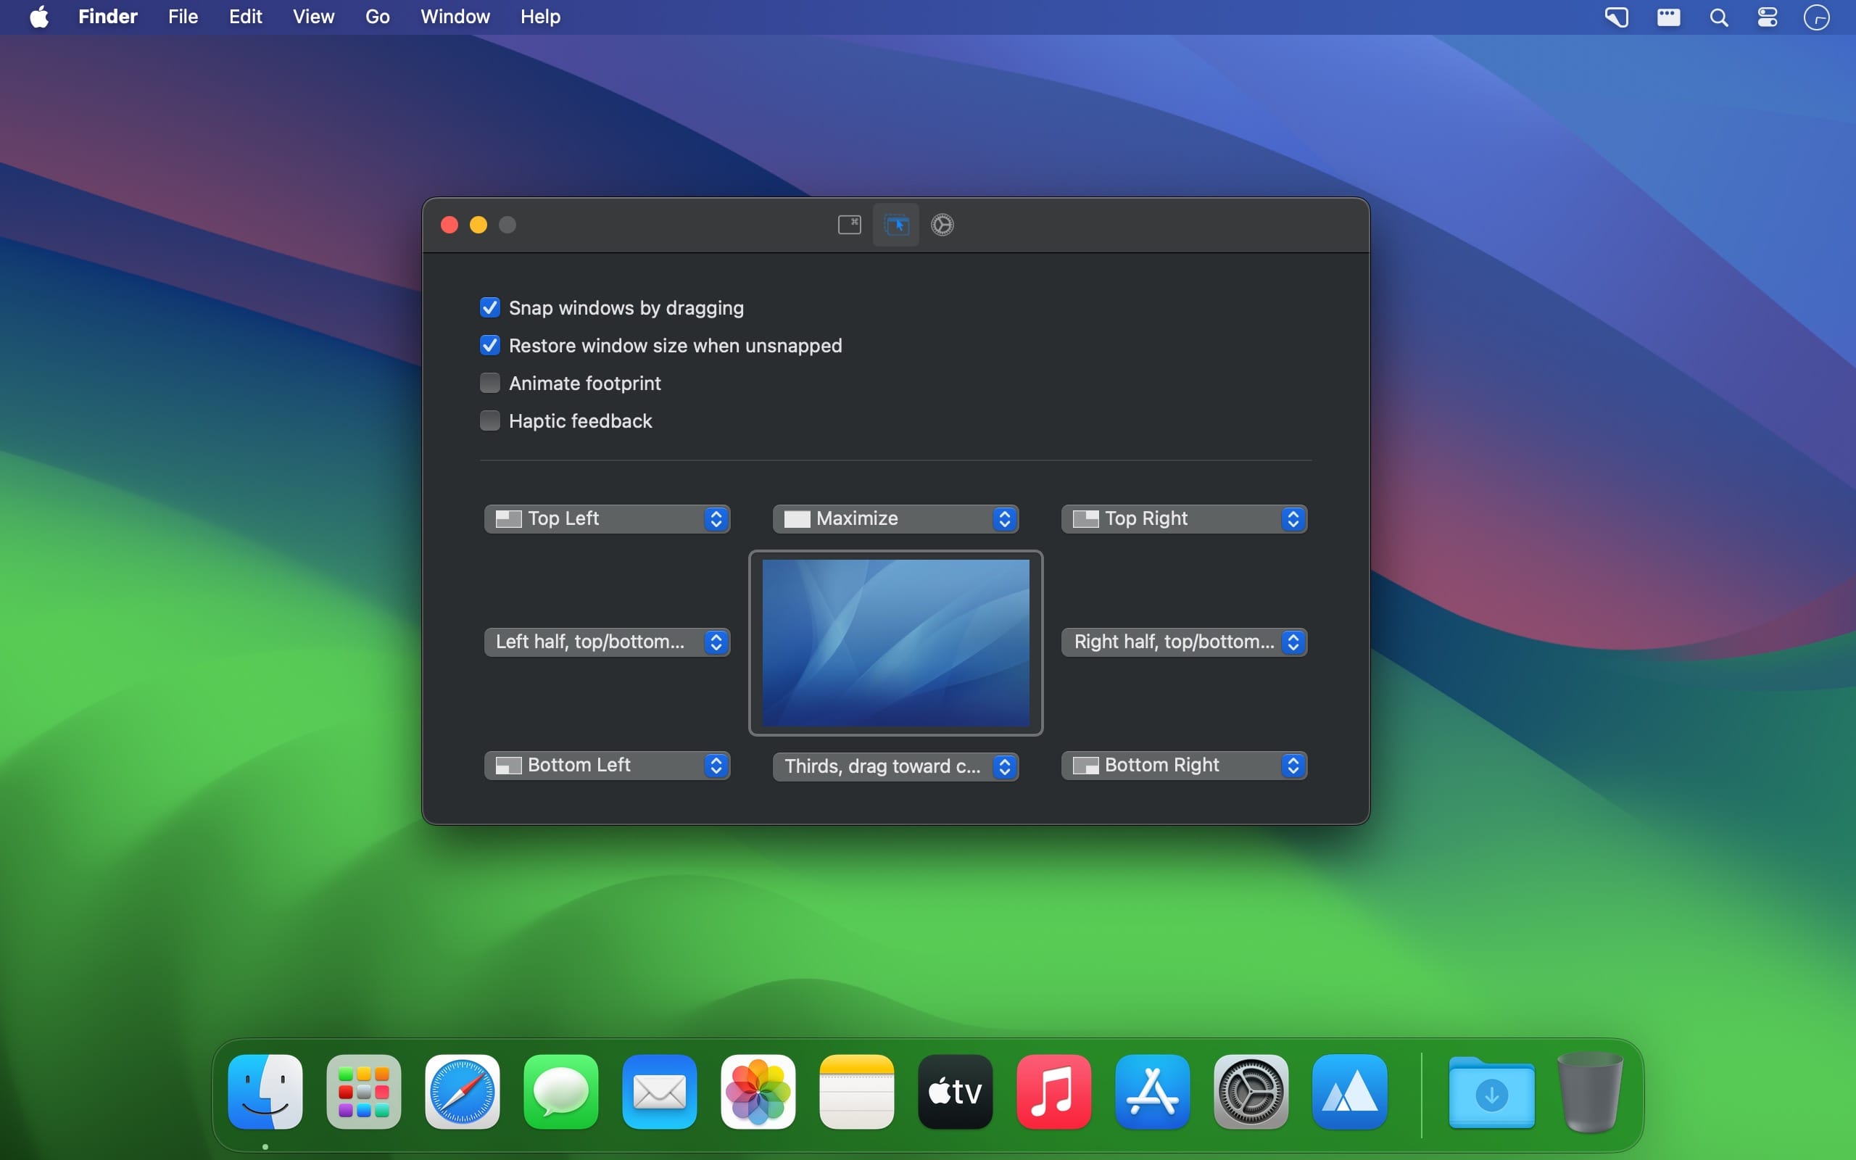Screen dimensions: 1856x1160
Task: Disable Snap windows by dragging
Action: [x=490, y=307]
